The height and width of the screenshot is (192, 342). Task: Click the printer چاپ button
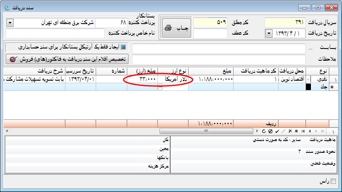click(176, 28)
